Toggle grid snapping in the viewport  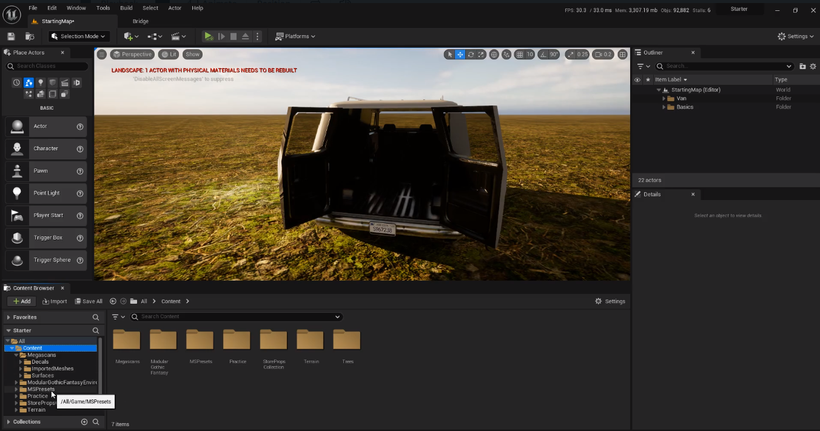(x=519, y=54)
